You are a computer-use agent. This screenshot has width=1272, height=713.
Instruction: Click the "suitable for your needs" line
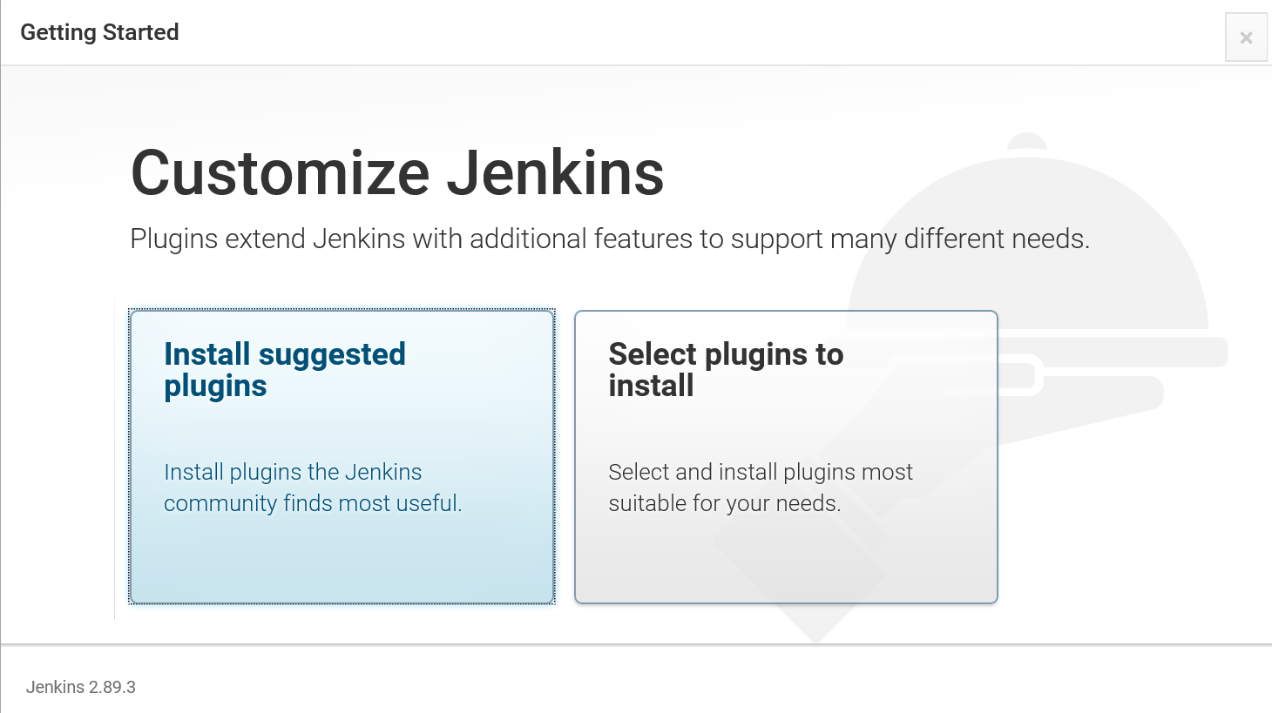[x=725, y=503]
